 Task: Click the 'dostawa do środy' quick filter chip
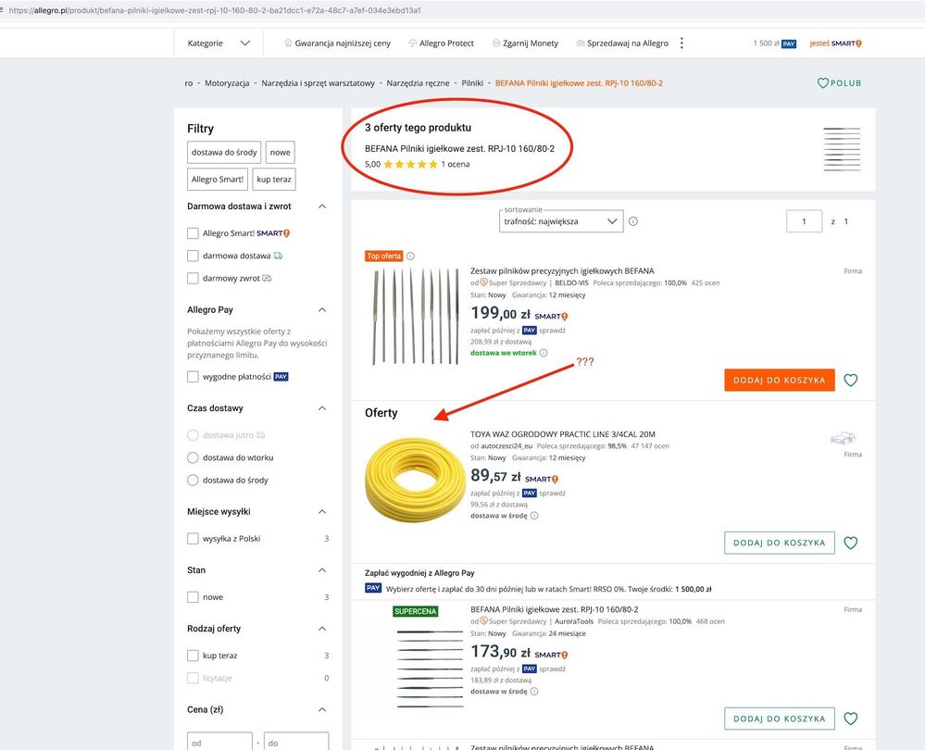[x=224, y=152]
